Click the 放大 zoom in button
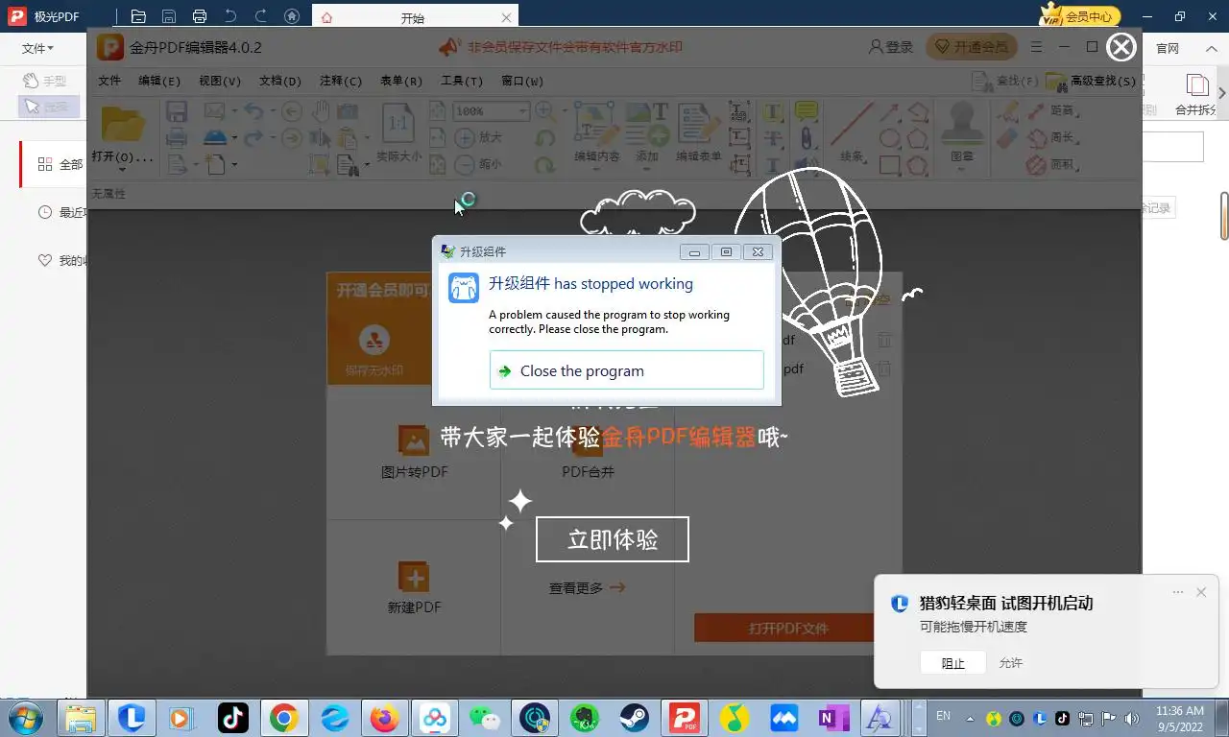The height and width of the screenshot is (737, 1229). click(480, 137)
